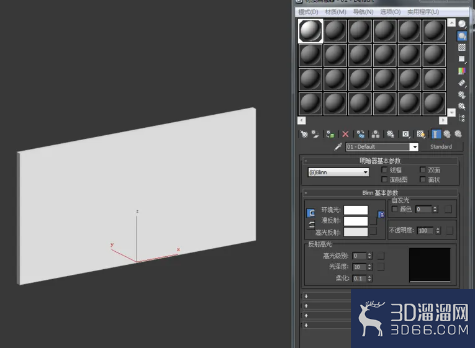This screenshot has height=348, width=475.
Task: Click the 自发光 map button
Action: 448,209
